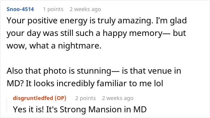
Task: Click the "1 points" score label
Action: pyautogui.click(x=53, y=9)
